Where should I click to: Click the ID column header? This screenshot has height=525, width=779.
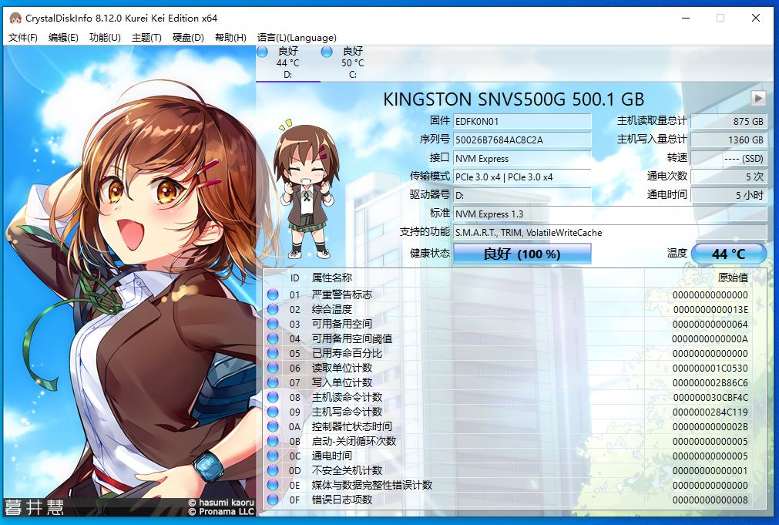pos(294,278)
